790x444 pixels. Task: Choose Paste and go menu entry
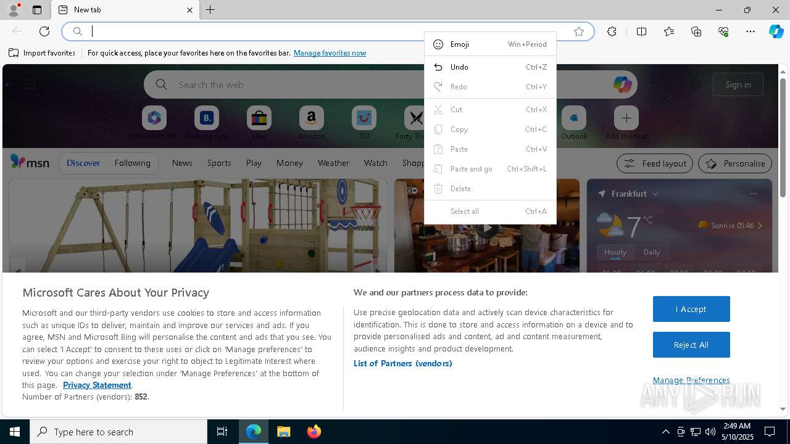point(490,169)
